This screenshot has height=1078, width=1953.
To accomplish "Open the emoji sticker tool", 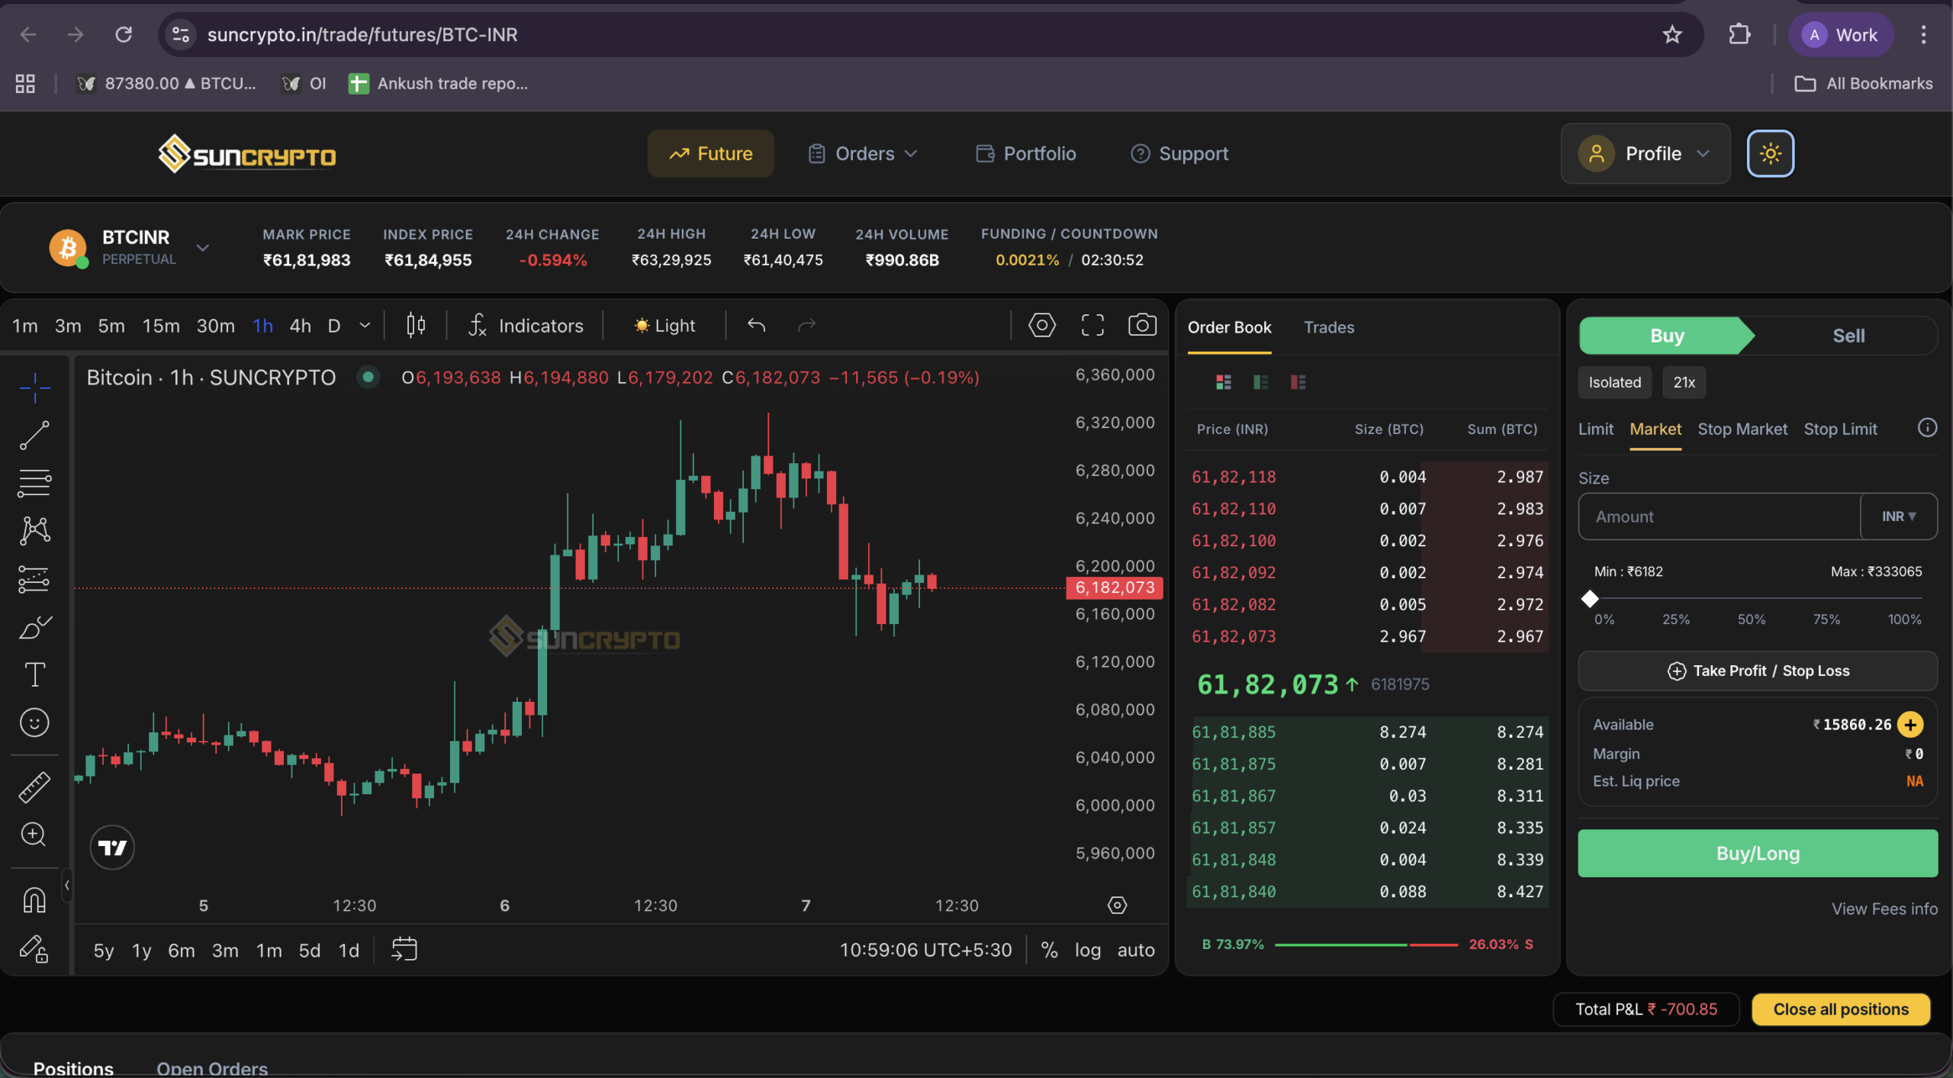I will [x=34, y=722].
